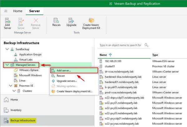The width and height of the screenshot is (187, 127).
Task: Click the Microsoft Windows tree icon
Action: 16,75
